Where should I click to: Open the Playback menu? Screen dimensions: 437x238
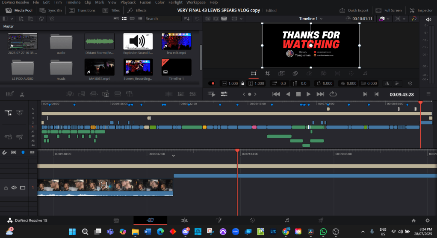coord(128,3)
